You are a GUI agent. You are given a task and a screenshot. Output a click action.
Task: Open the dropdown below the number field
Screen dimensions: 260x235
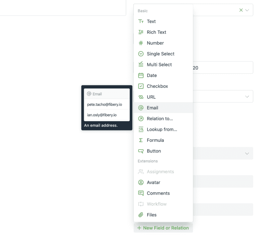click(x=247, y=97)
